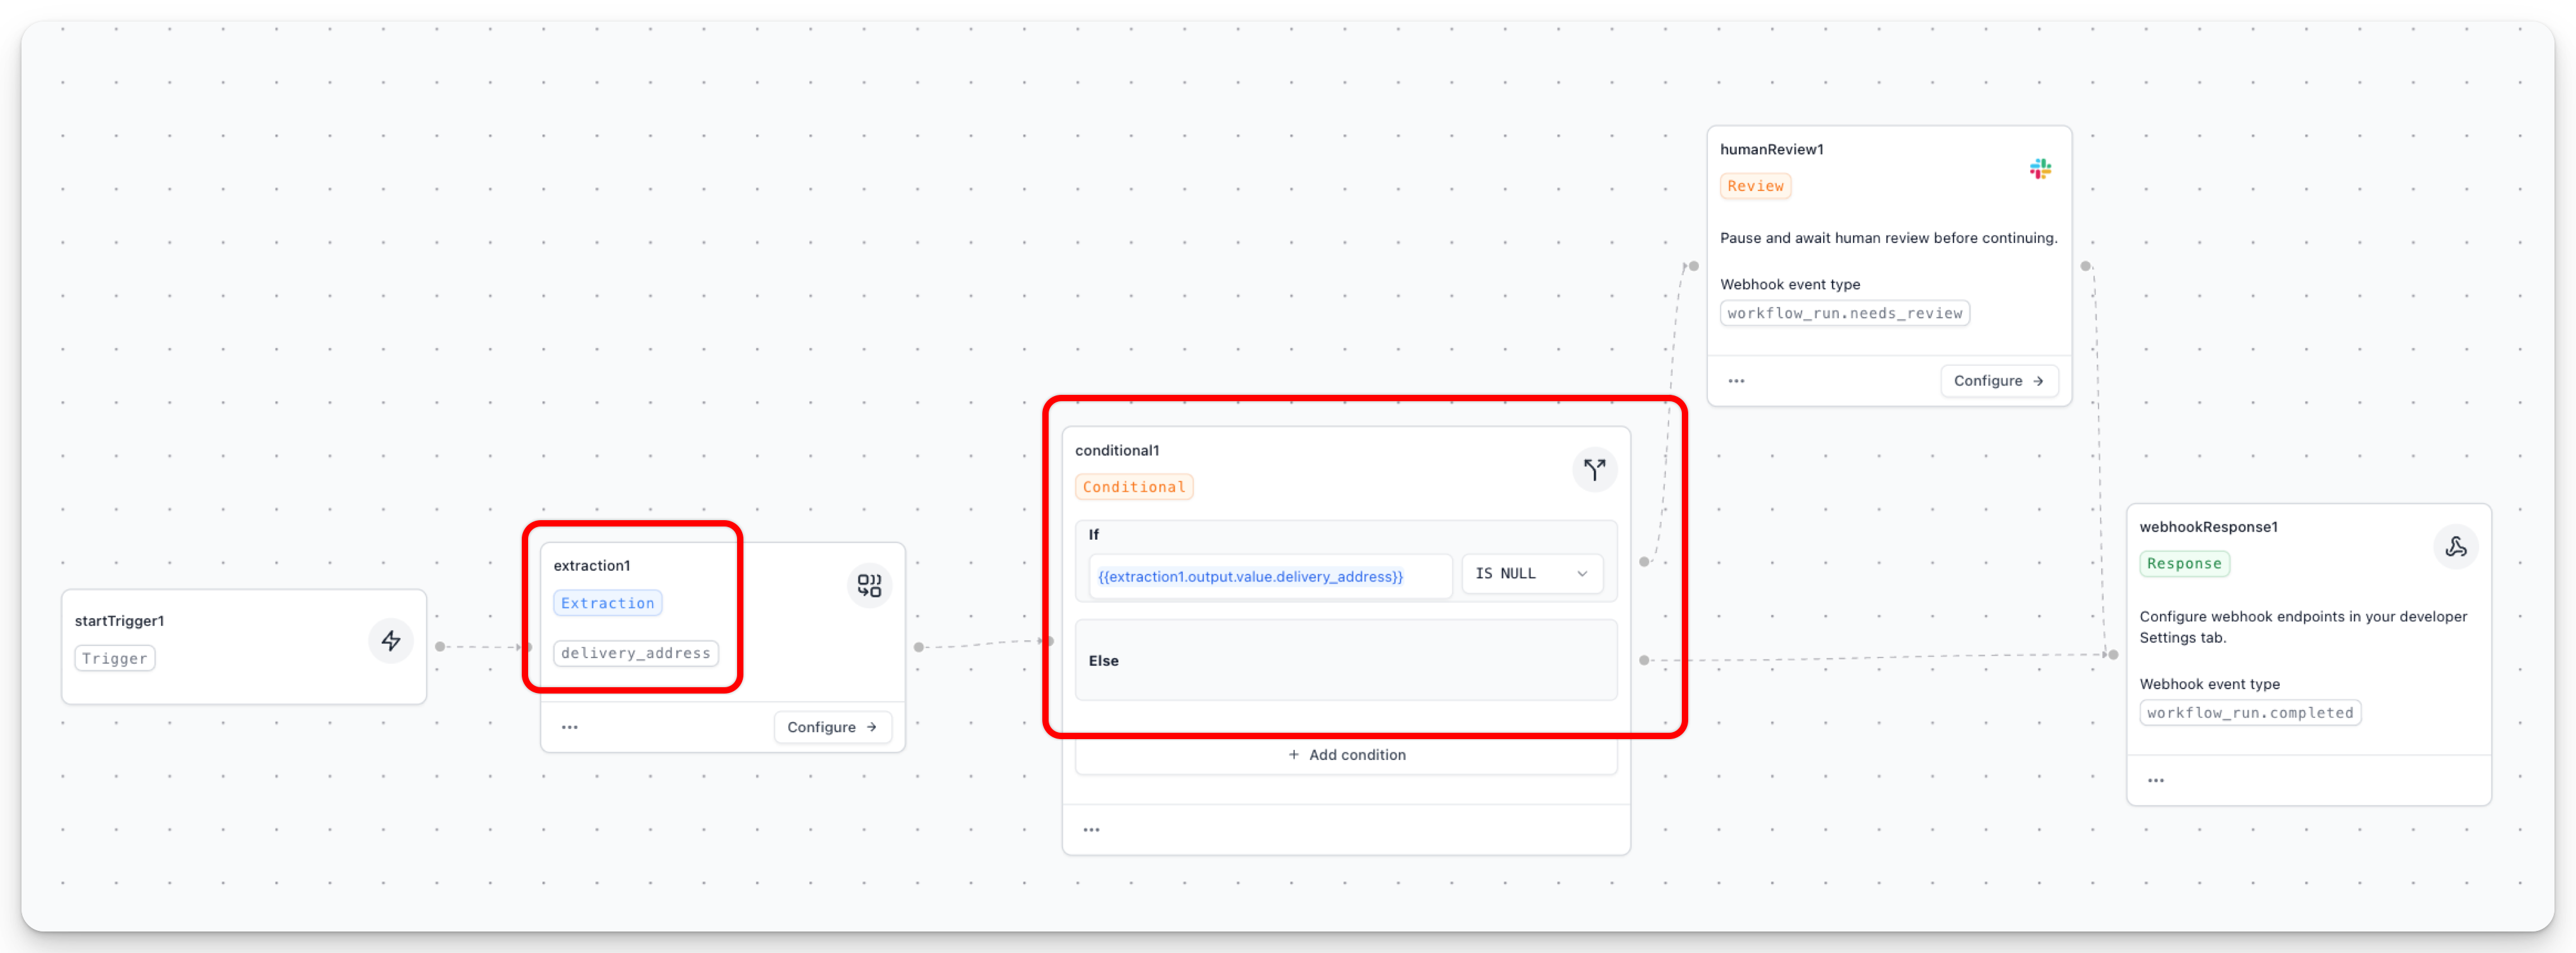Click the lightning bolt icon on startTrigger1
This screenshot has height=953, width=2576.
tap(391, 640)
